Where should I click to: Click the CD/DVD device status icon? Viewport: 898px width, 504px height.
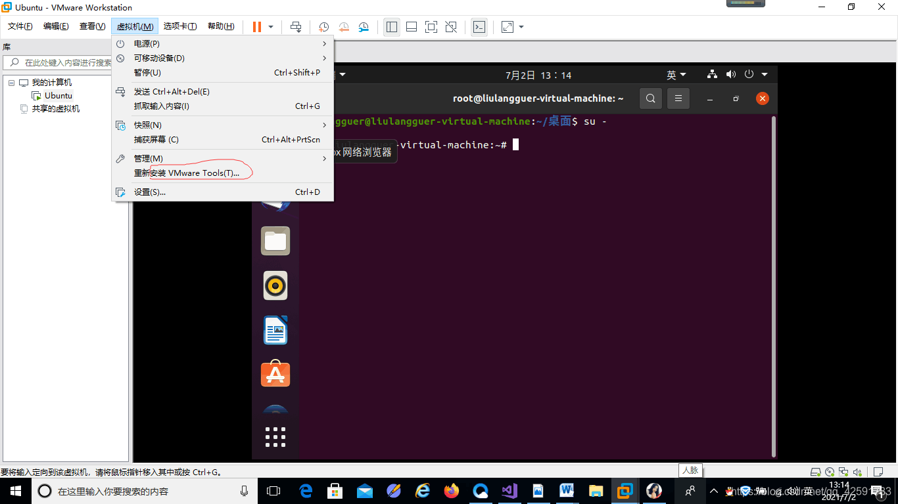pyautogui.click(x=830, y=472)
